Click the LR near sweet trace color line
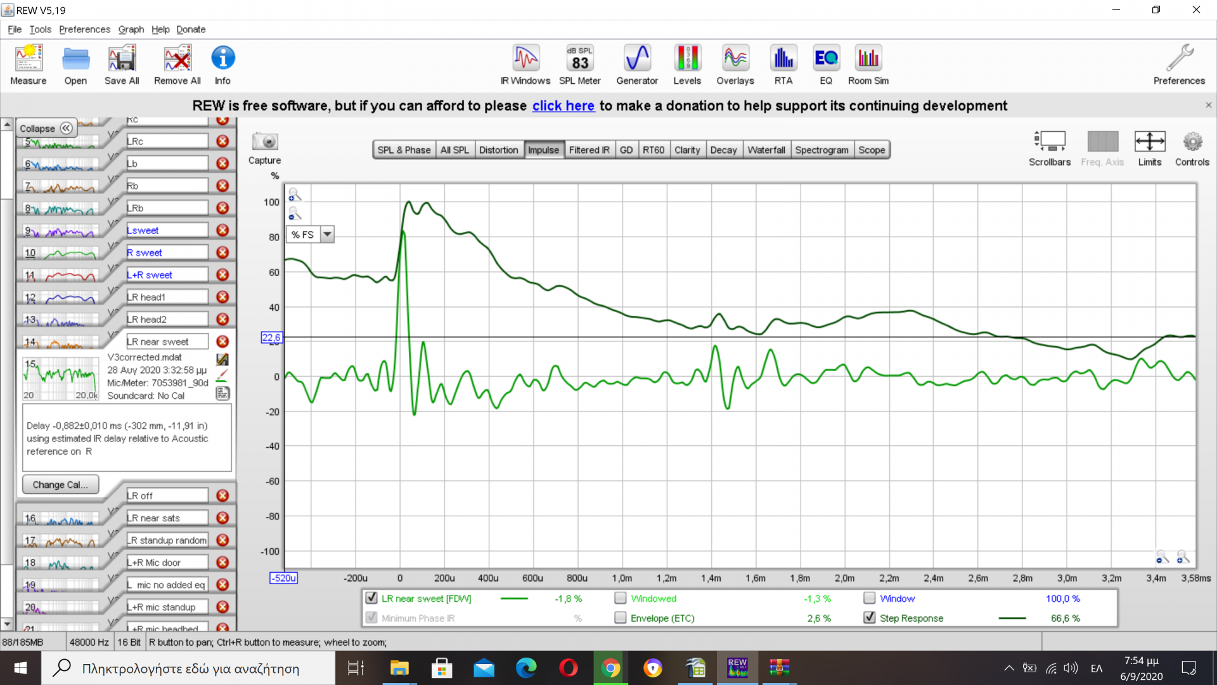This screenshot has height=685, width=1217. 514,598
